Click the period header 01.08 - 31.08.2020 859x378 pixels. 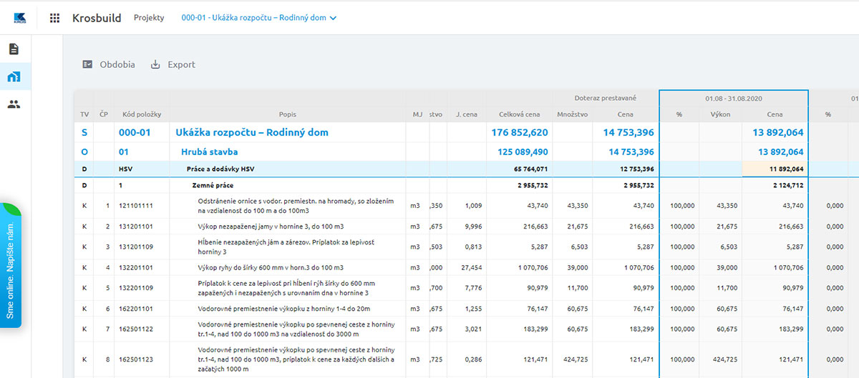pyautogui.click(x=733, y=98)
